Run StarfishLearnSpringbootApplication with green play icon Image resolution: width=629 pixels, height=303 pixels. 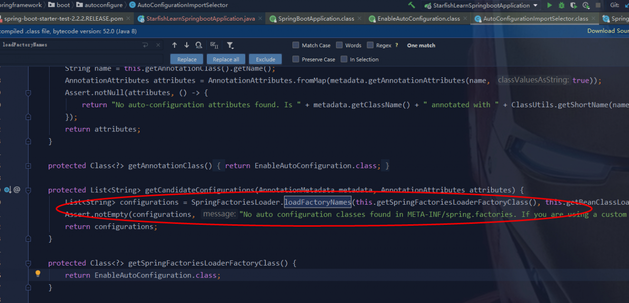coord(549,5)
